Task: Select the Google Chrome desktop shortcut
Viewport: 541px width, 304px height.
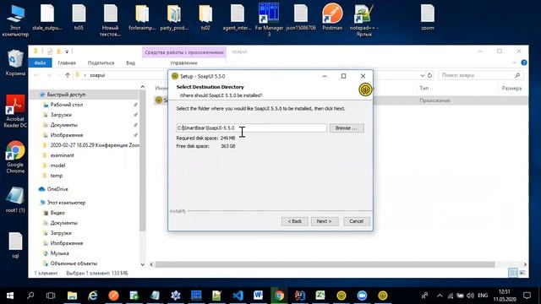Action: (15, 157)
